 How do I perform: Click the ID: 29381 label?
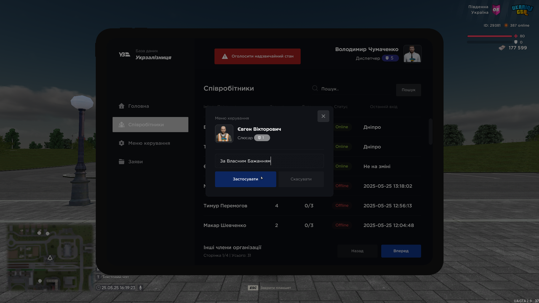tap(492, 26)
